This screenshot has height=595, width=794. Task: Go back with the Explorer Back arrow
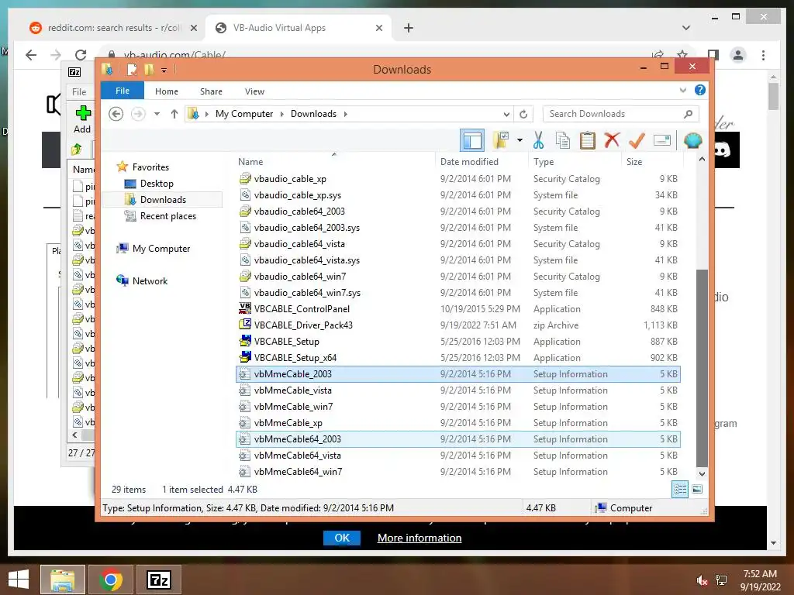[x=116, y=114]
